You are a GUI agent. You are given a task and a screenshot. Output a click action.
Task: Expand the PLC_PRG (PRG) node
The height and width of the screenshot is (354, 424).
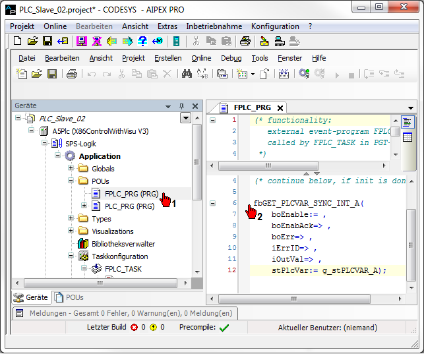pos(84,206)
